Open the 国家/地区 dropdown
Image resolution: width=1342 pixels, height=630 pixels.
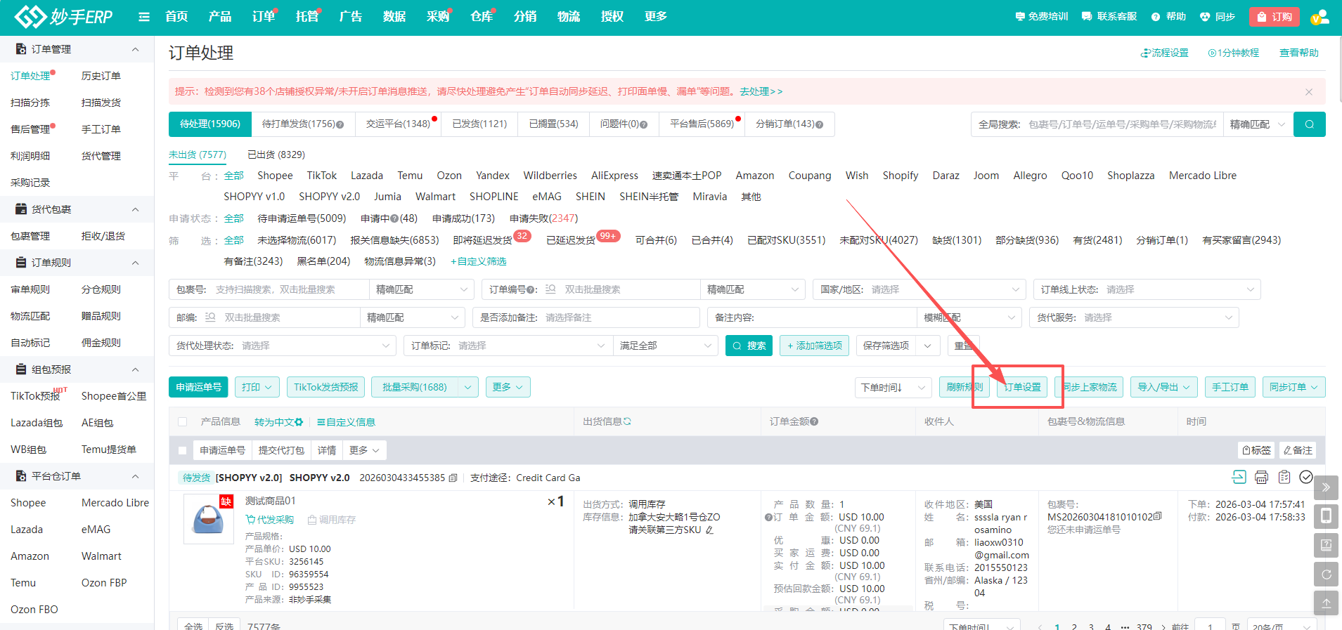tap(919, 289)
